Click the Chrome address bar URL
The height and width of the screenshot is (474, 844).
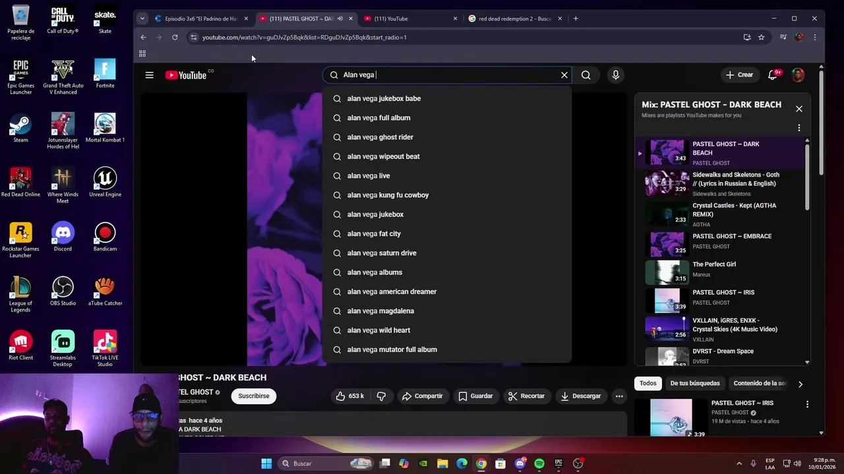(x=304, y=38)
